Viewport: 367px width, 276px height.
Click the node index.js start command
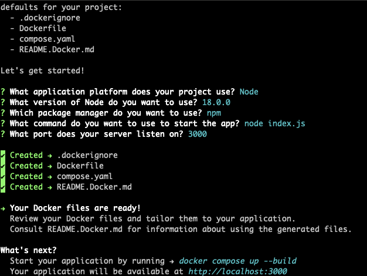coord(275,123)
